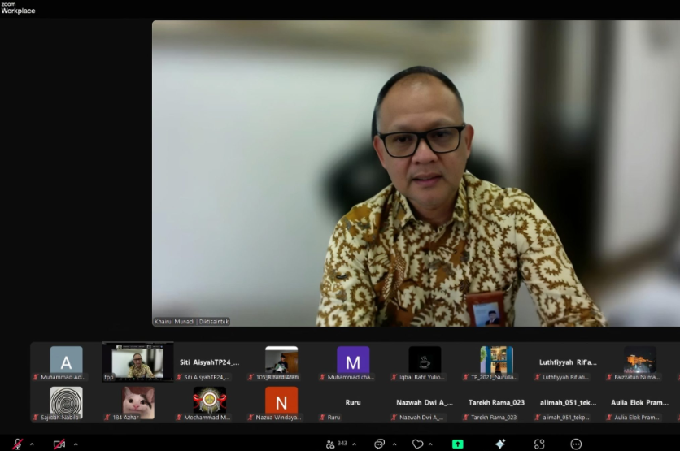Click the Tarekh Rama_023 participant tile
Screen dimensions: 680x451
tap(497, 403)
